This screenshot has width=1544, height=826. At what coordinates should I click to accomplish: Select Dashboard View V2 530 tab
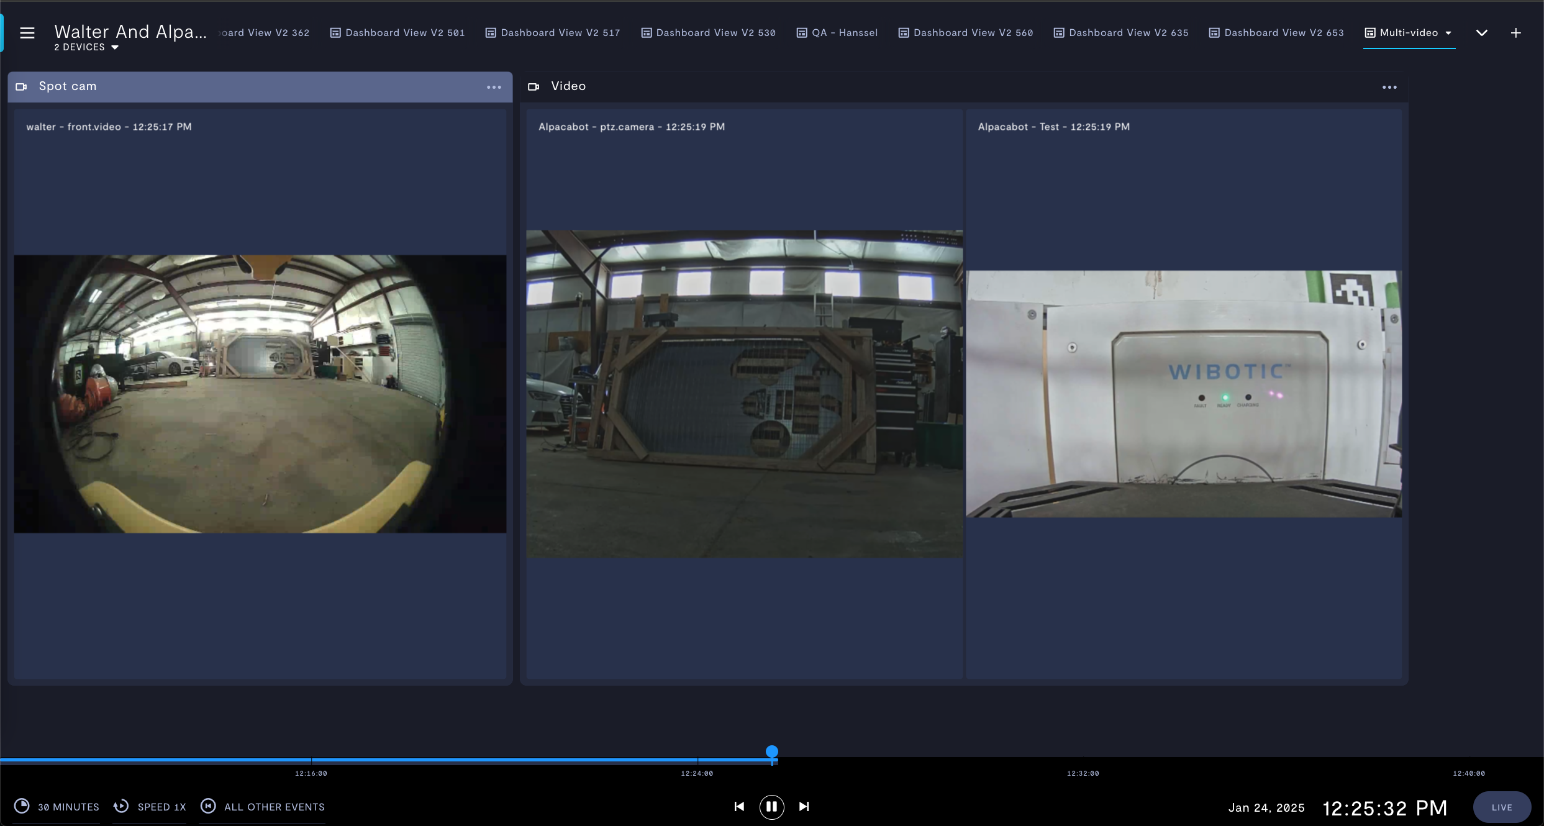(708, 33)
